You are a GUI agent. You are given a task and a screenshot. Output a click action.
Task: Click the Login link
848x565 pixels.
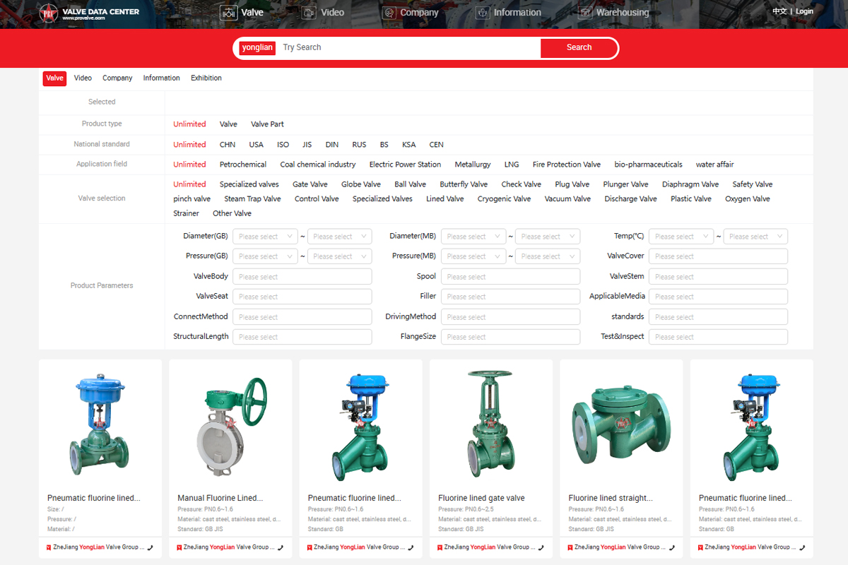804,11
